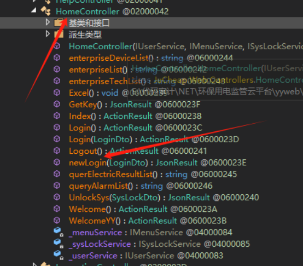The height and width of the screenshot is (266, 303).
Task: Click the _userService private field icon
Action: 59,255
